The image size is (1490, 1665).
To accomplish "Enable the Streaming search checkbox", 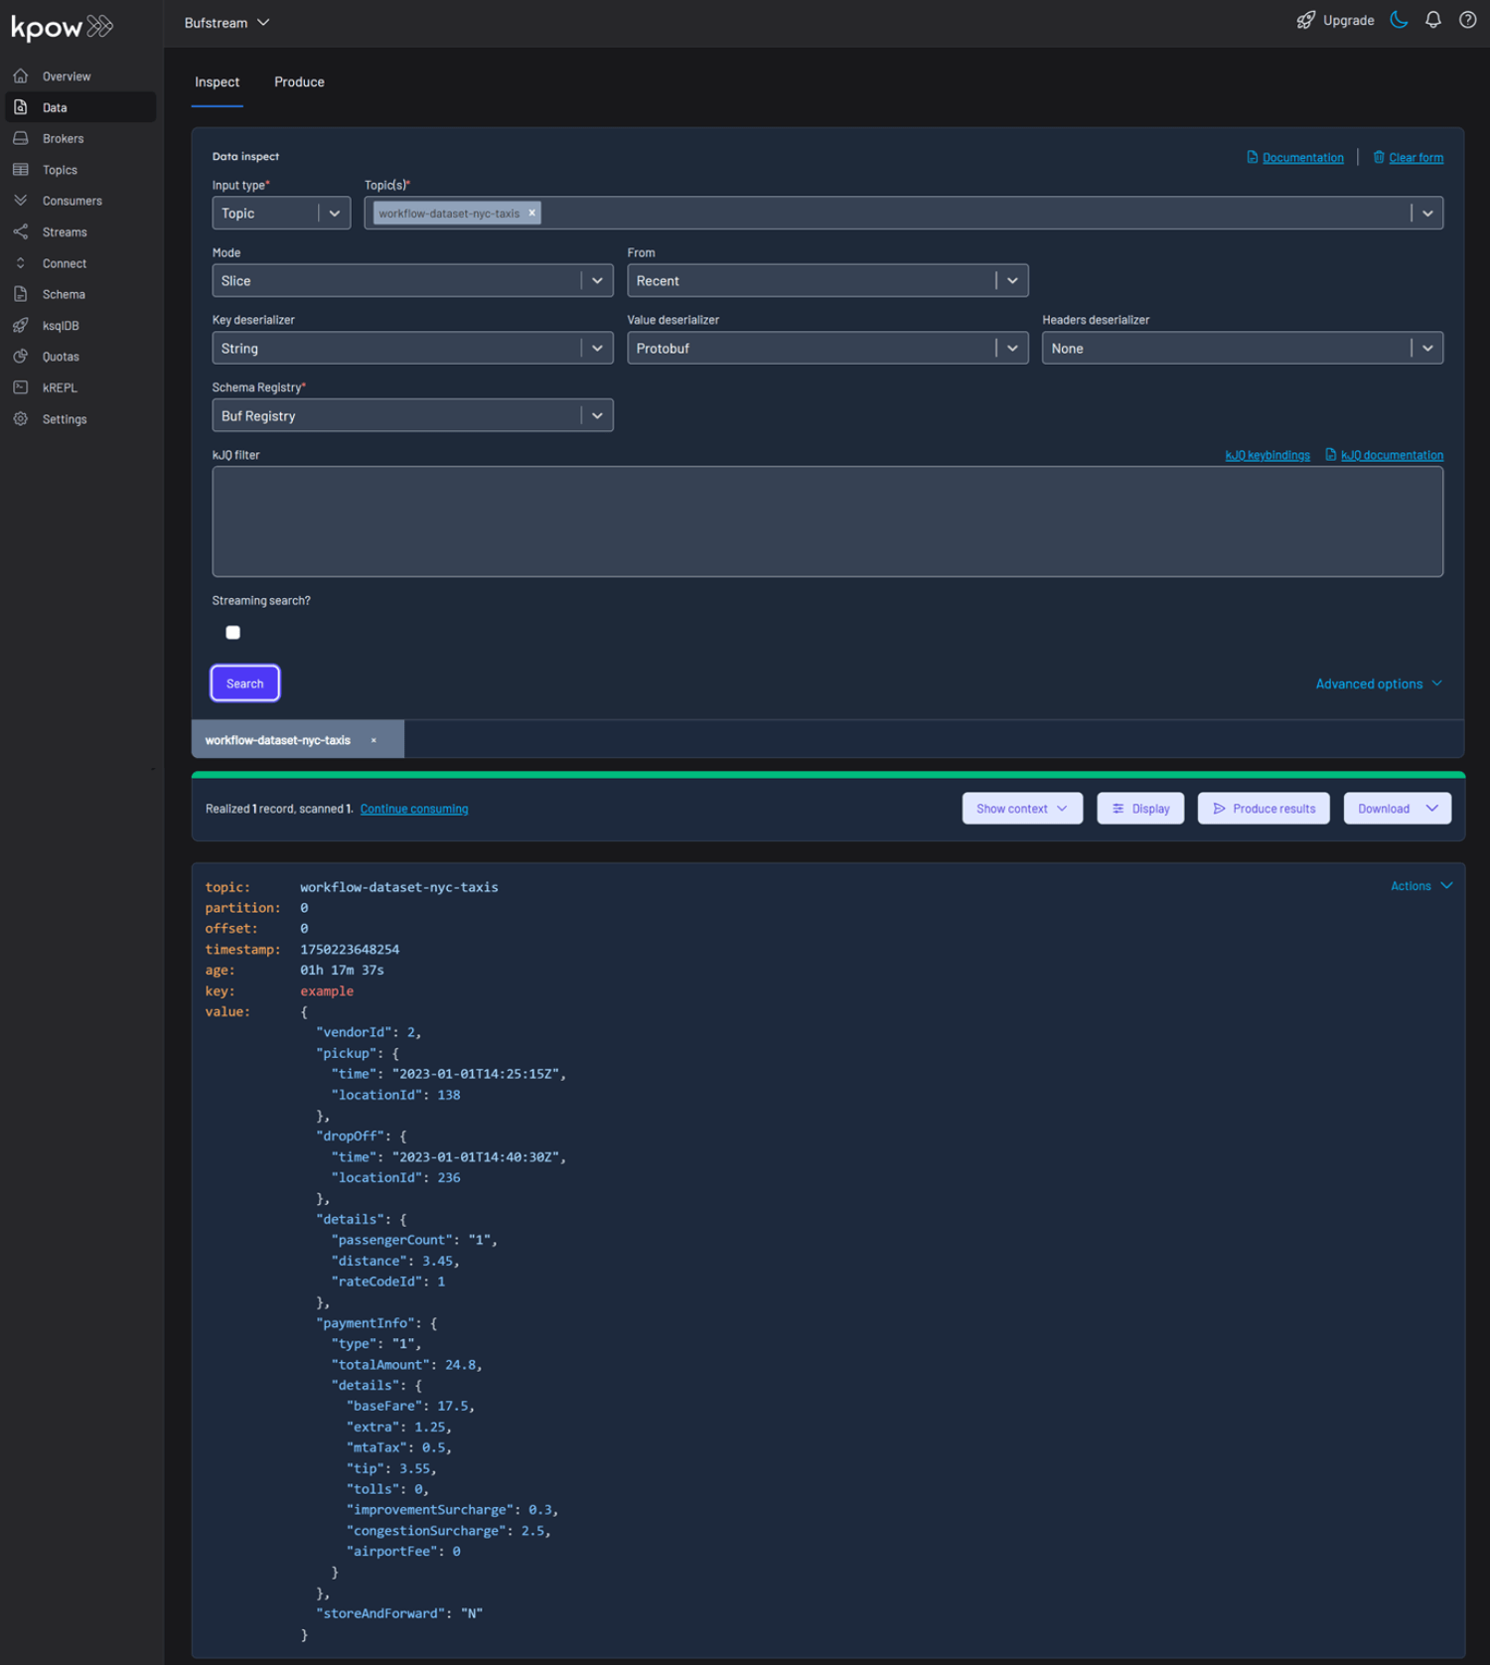I will click(x=233, y=633).
